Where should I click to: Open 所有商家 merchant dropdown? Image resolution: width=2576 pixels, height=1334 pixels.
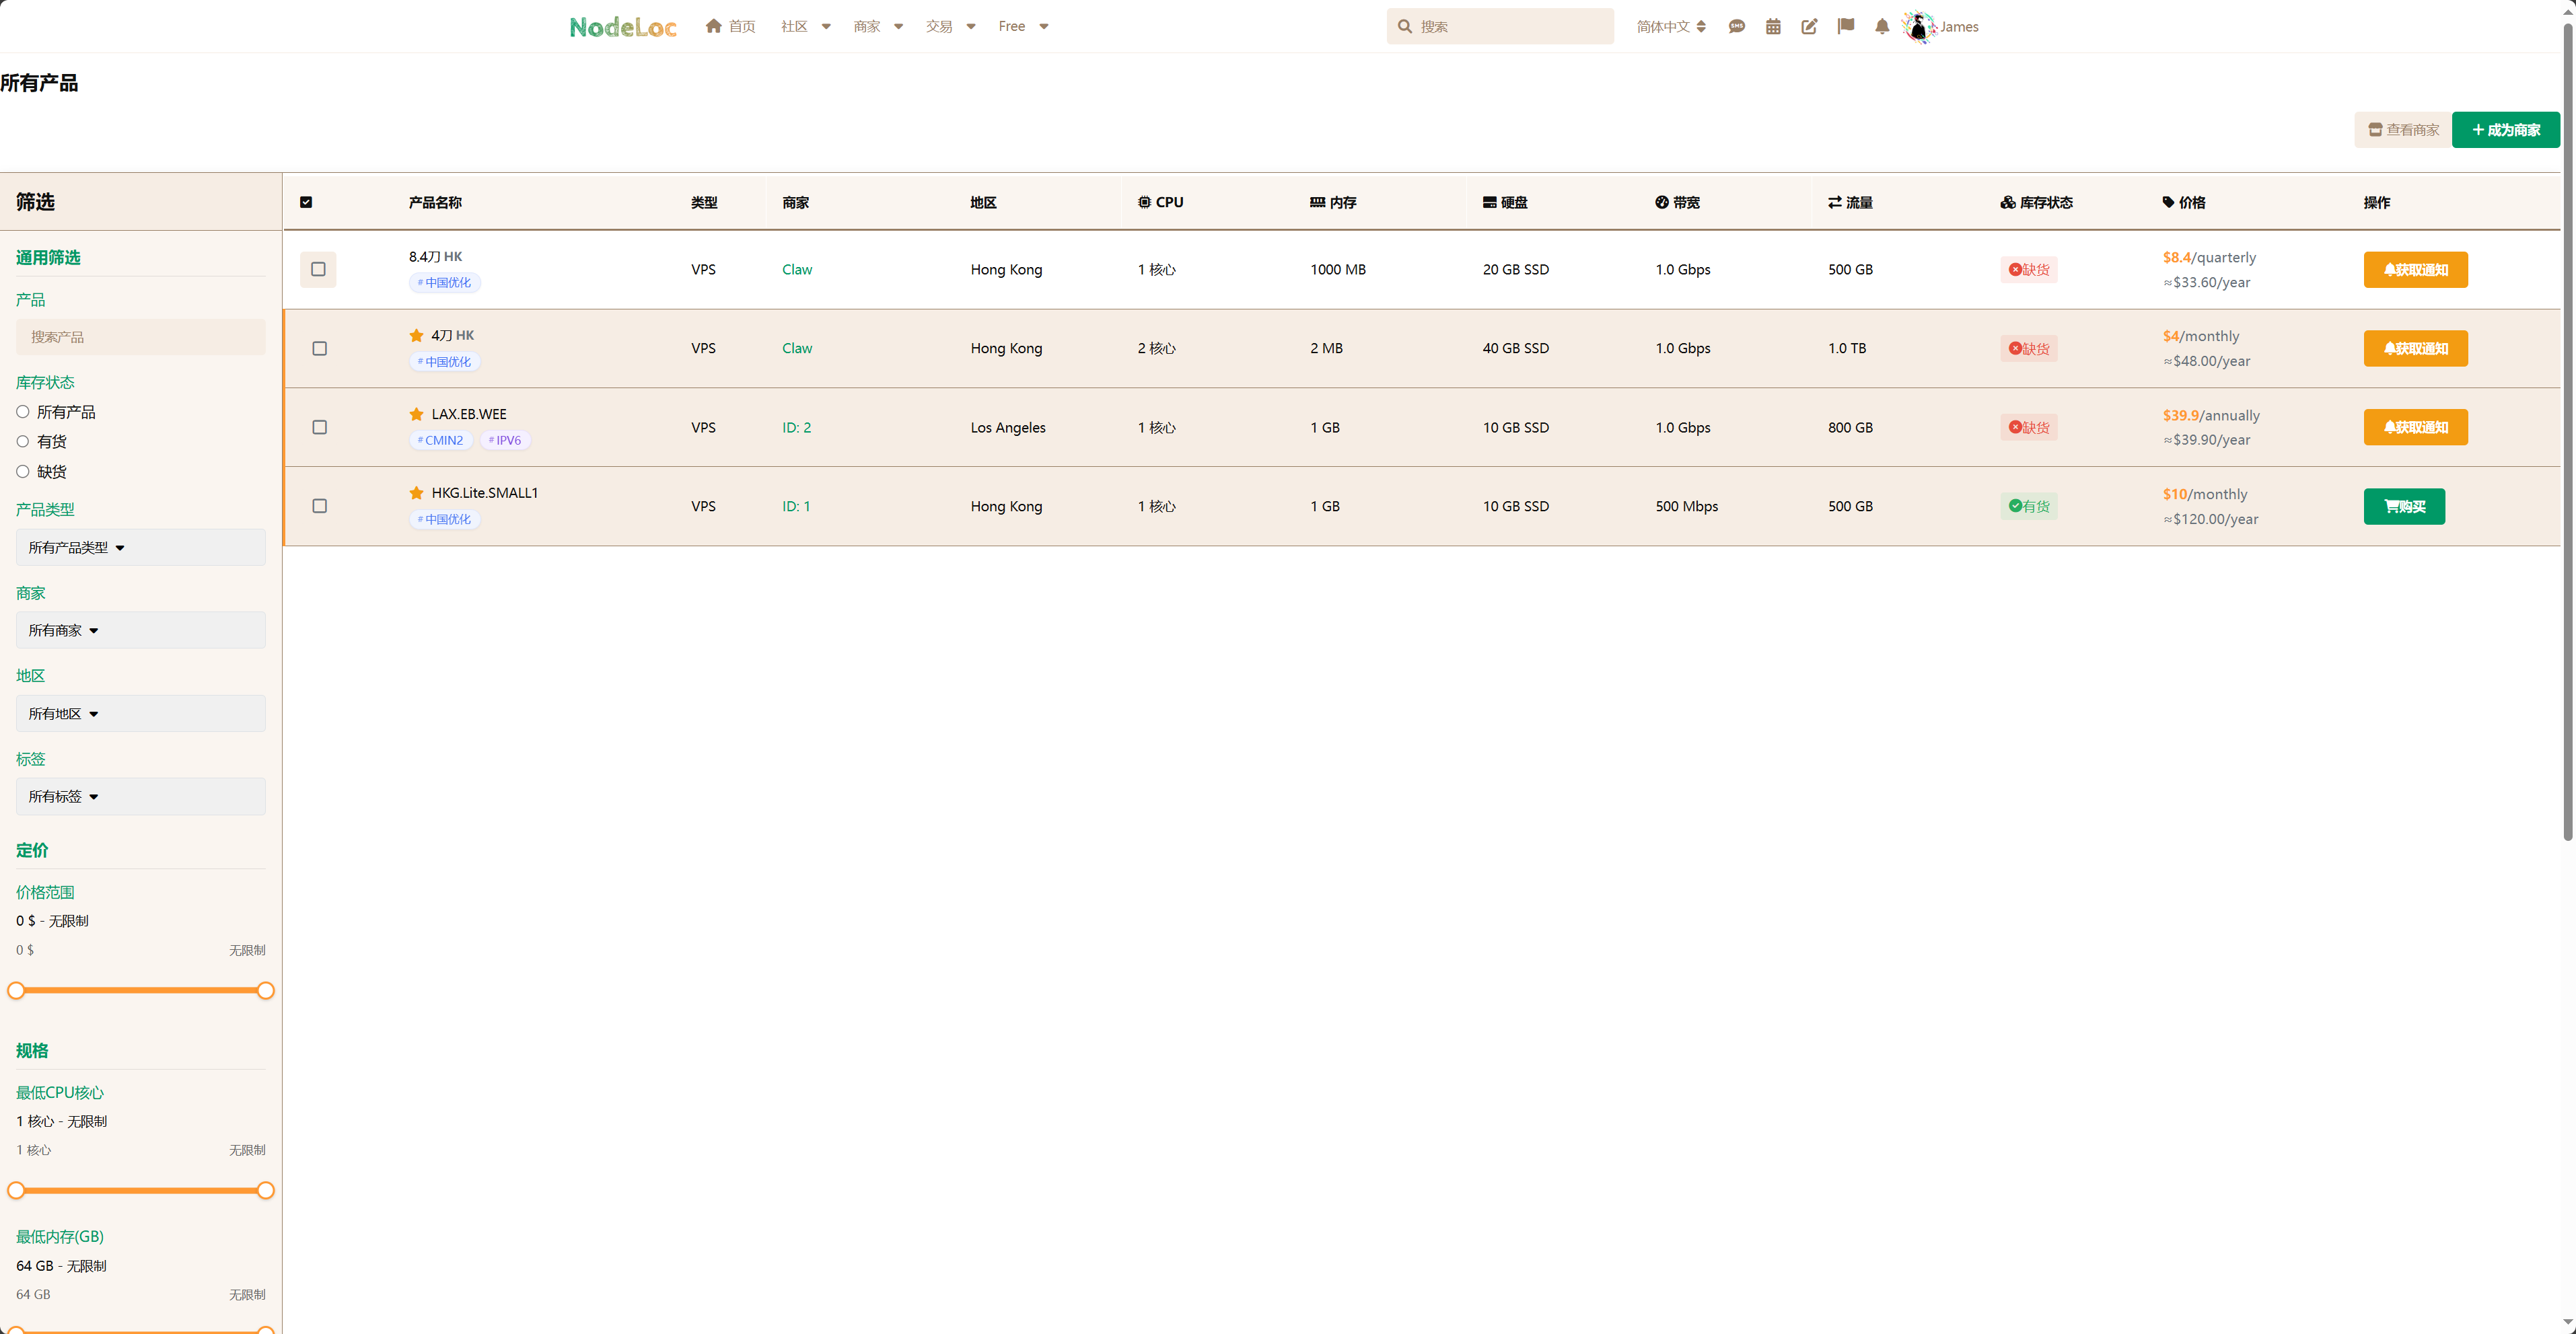coord(141,630)
